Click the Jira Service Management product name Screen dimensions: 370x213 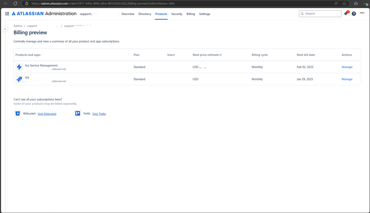[41, 65]
